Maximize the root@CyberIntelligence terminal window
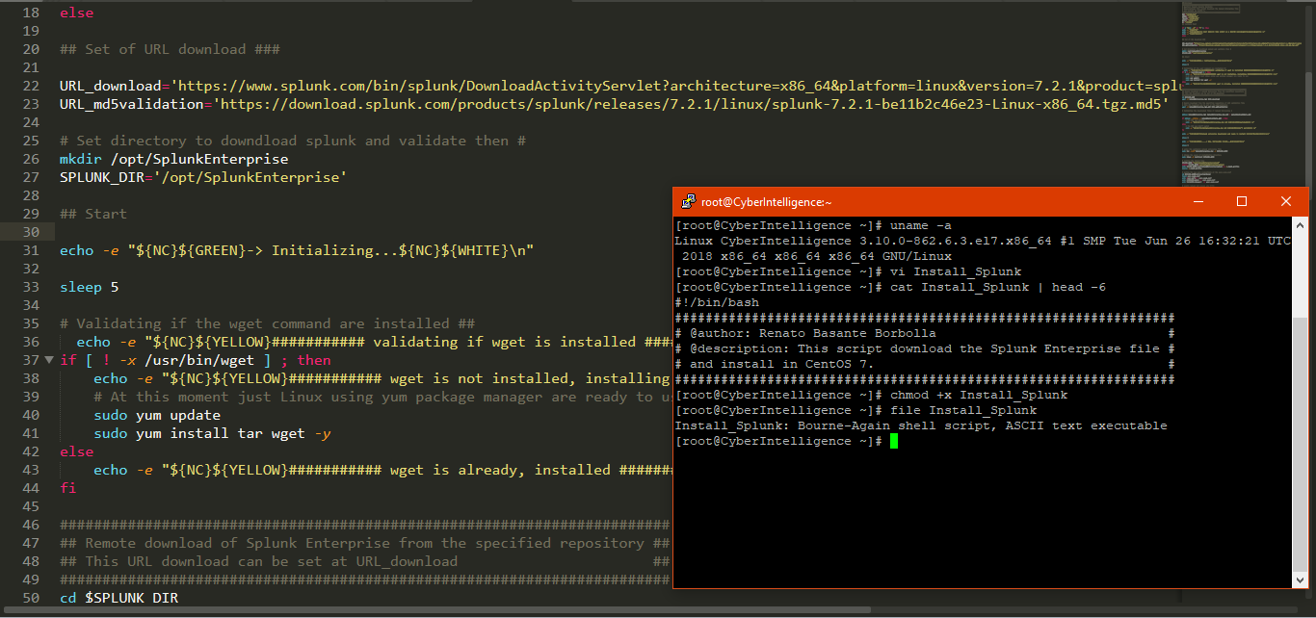Image resolution: width=1316 pixels, height=618 pixels. pos(1242,202)
